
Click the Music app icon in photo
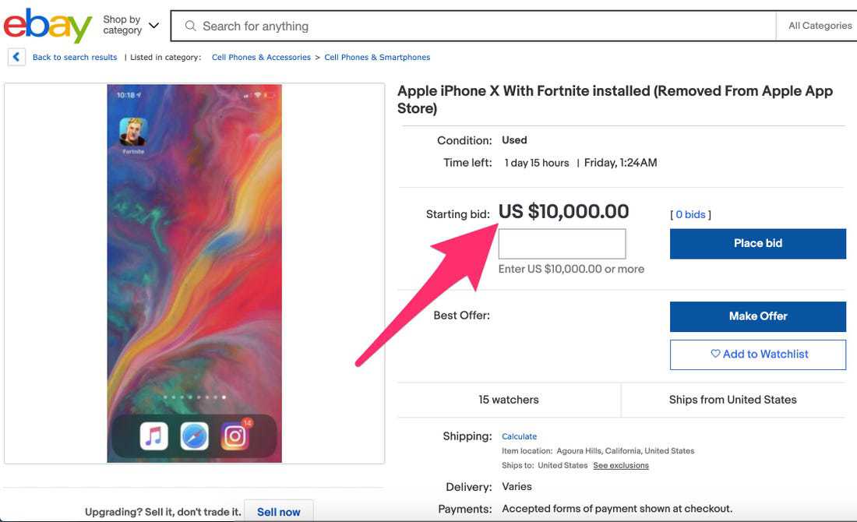click(154, 436)
